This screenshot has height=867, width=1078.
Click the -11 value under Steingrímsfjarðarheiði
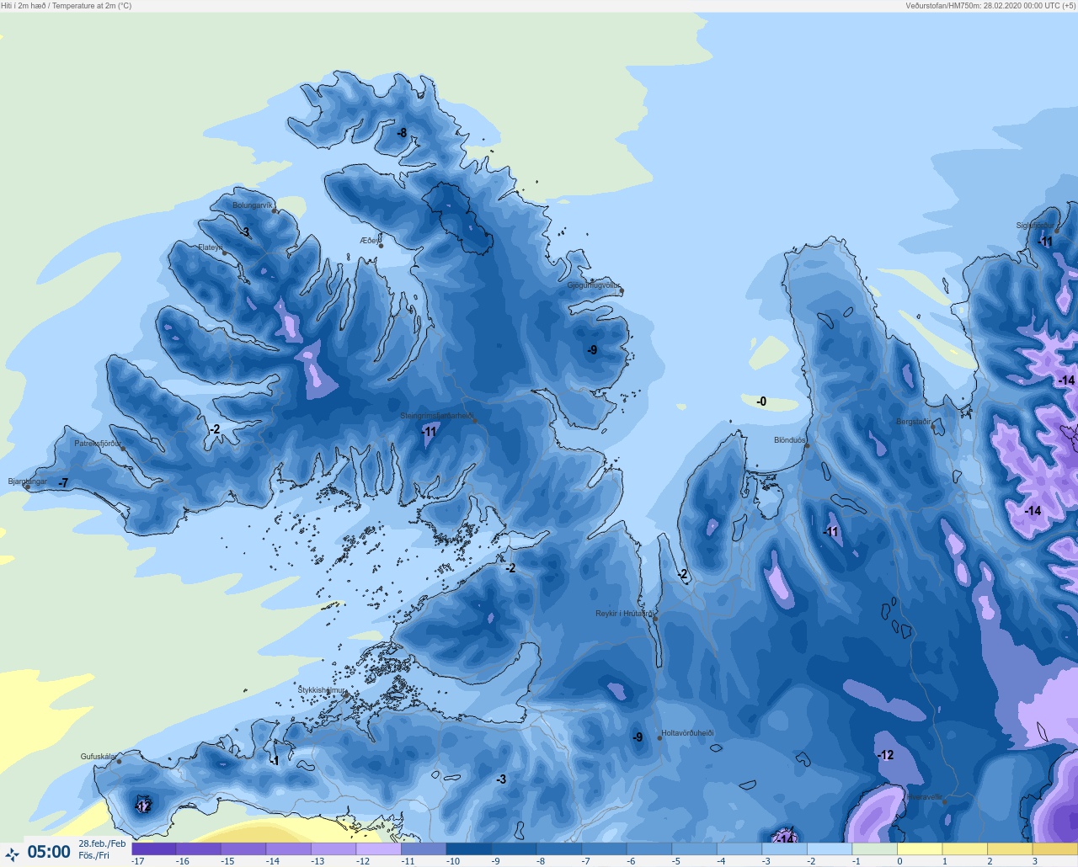430,432
